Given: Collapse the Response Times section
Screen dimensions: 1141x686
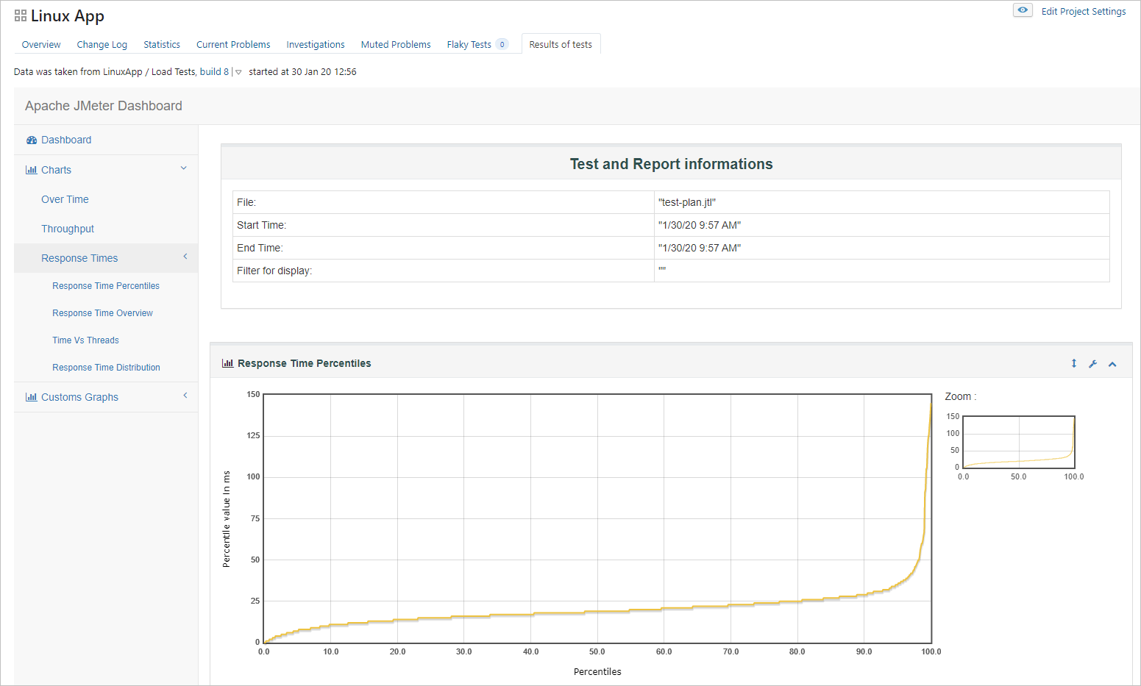Looking at the screenshot, I should pyautogui.click(x=185, y=257).
